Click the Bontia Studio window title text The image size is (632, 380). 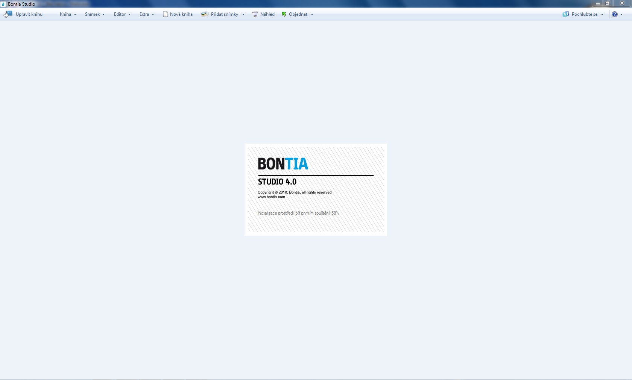click(21, 4)
